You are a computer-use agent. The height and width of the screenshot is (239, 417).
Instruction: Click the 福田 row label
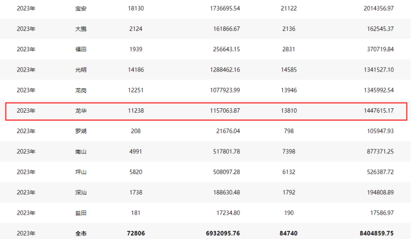point(81,50)
